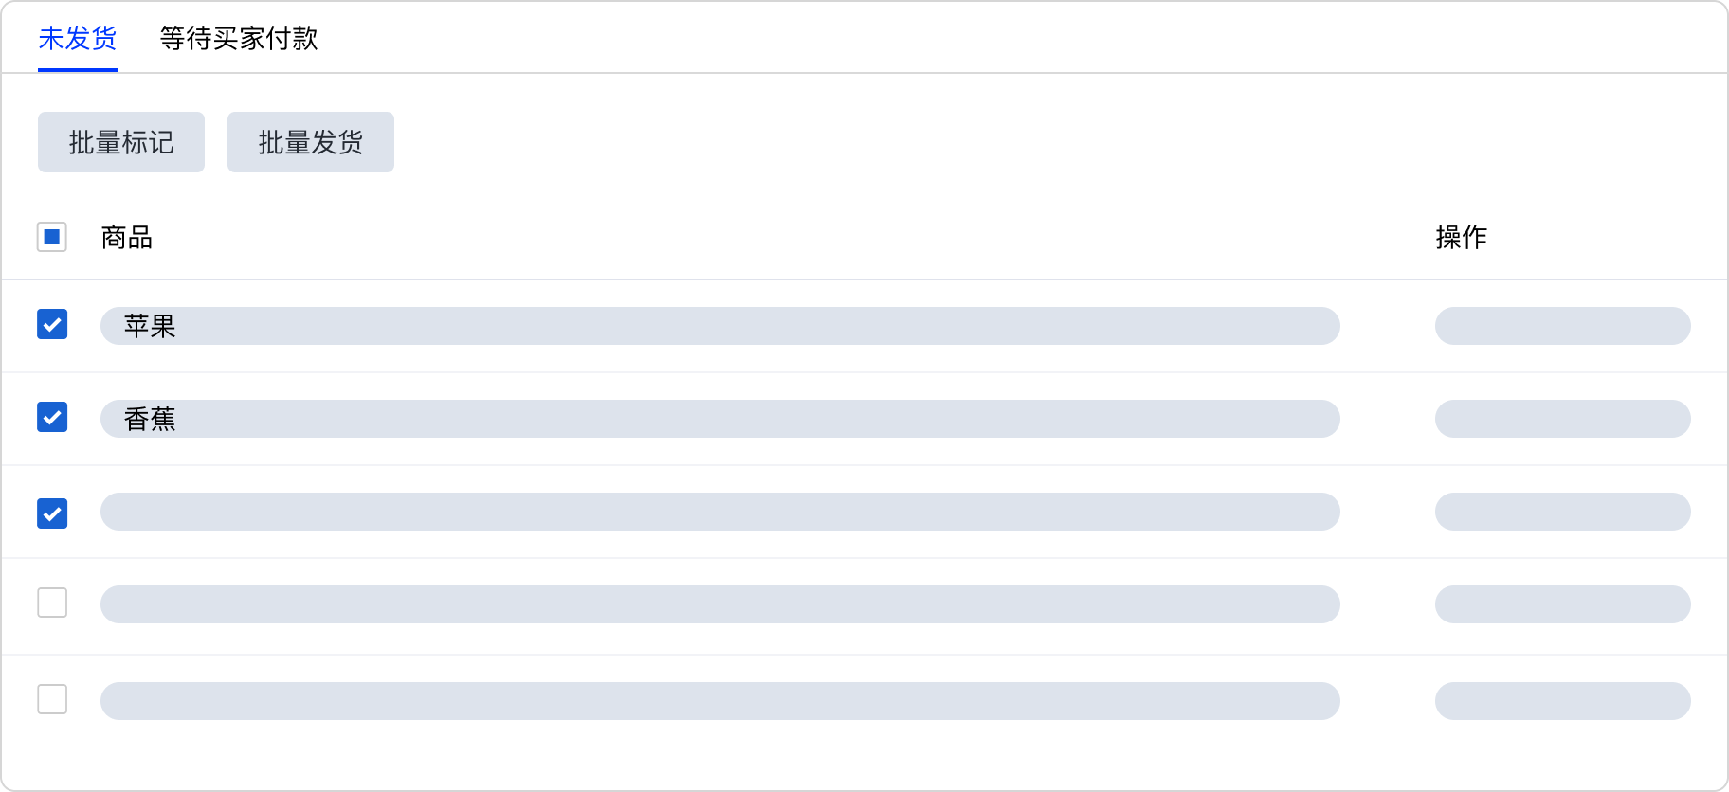Click the 操作 column header
The width and height of the screenshot is (1729, 792).
pyautogui.click(x=1461, y=237)
